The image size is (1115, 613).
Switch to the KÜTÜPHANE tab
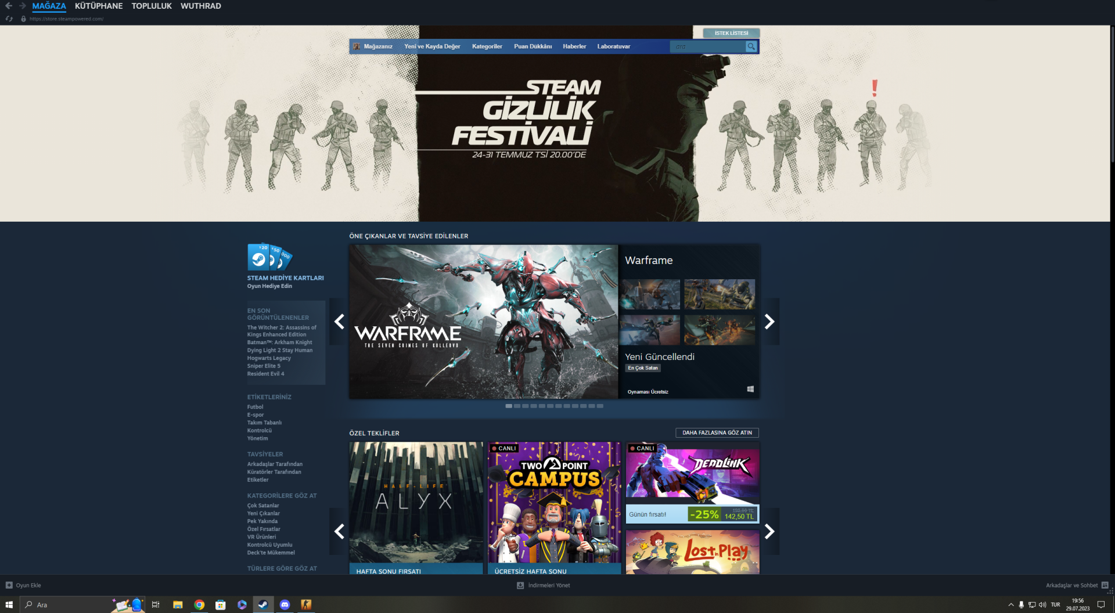pos(99,6)
